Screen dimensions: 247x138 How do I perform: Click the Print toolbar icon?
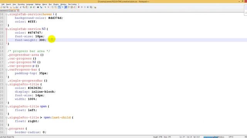click(x=17, y=7)
